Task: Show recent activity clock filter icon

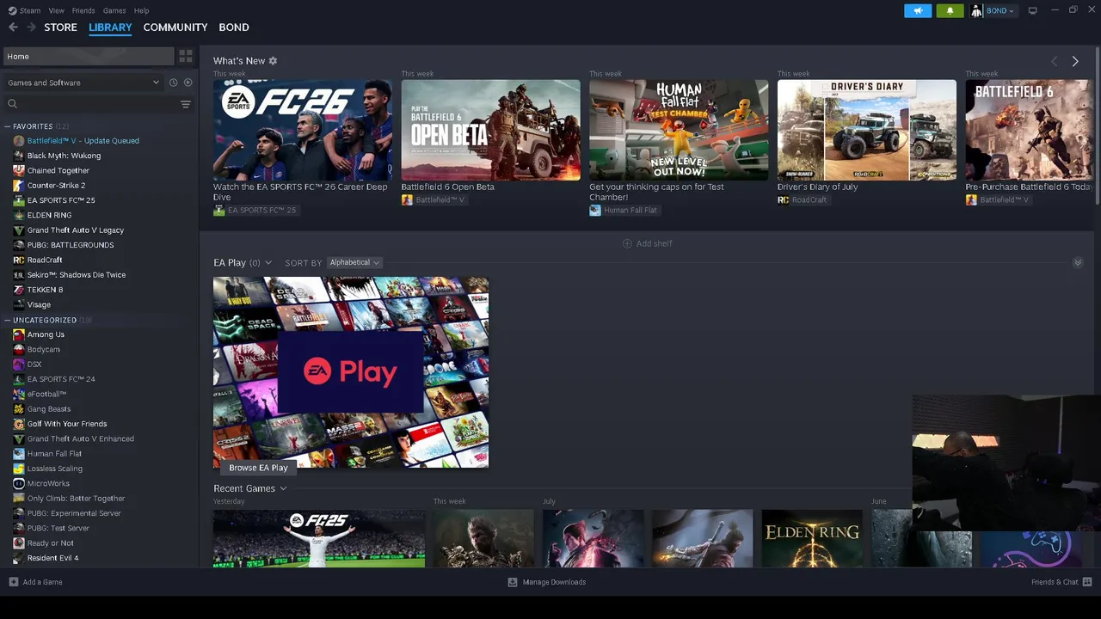Action: (x=173, y=83)
